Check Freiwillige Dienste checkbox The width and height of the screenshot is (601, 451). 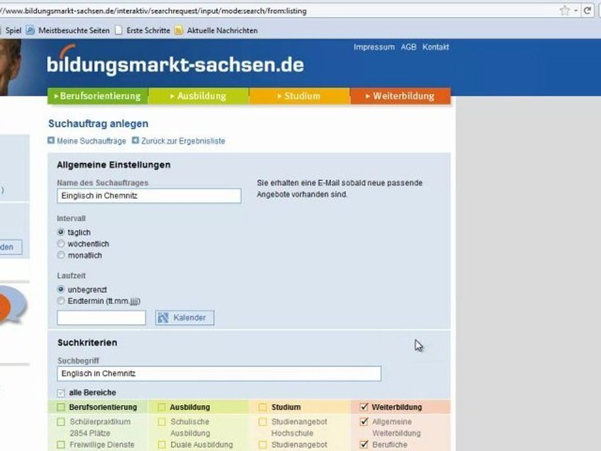click(61, 445)
